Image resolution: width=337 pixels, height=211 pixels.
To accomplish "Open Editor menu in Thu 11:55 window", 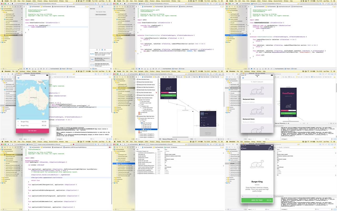I will pyautogui.click(x=146, y=1).
